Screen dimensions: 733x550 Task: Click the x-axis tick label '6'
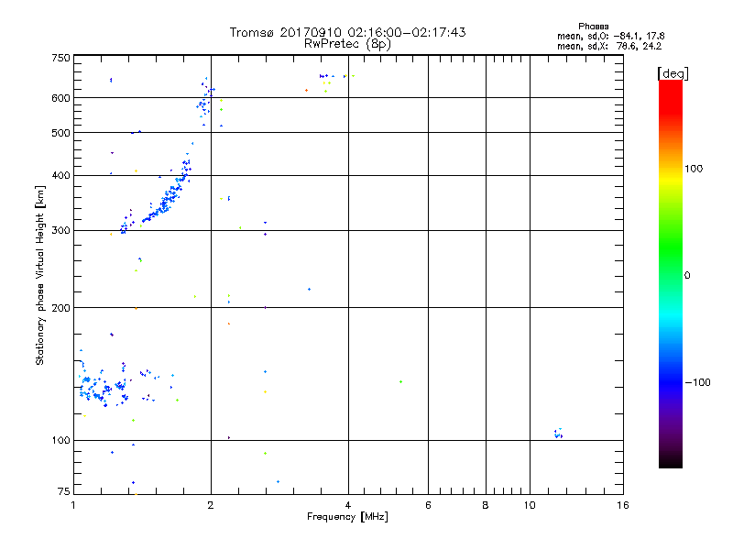(428, 505)
